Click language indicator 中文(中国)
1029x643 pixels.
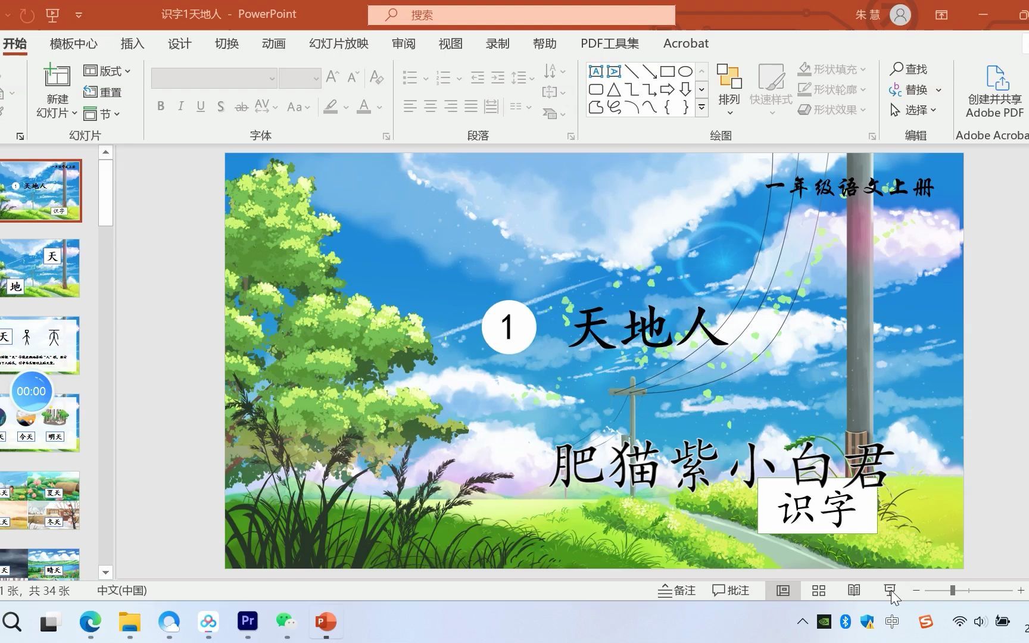pyautogui.click(x=122, y=591)
